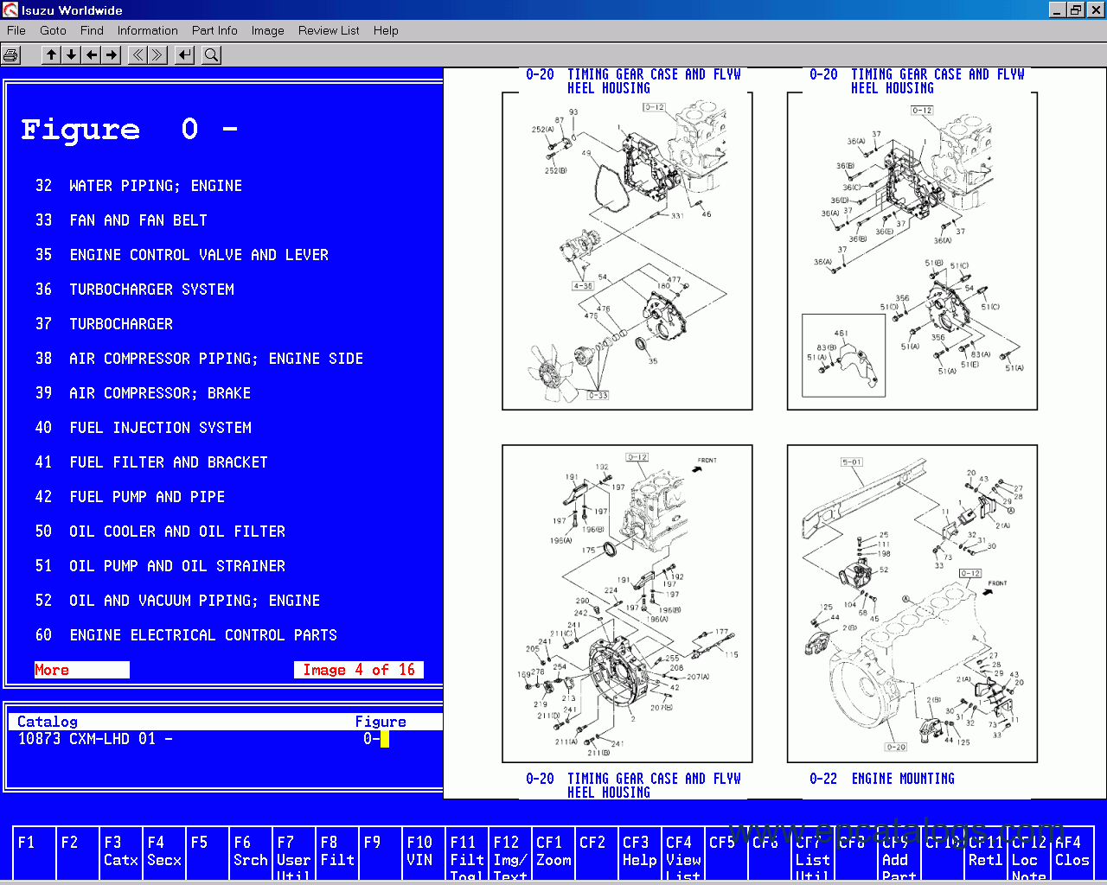Viewport: 1107px width, 885px height.
Task: Open the Information menu
Action: tap(148, 30)
